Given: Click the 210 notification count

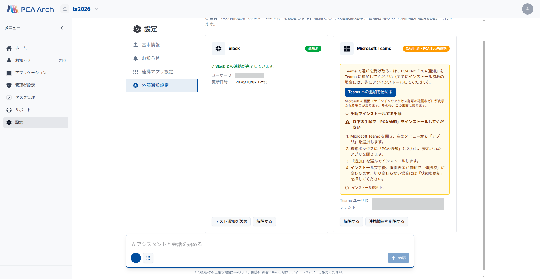Looking at the screenshot, I should [62, 61].
